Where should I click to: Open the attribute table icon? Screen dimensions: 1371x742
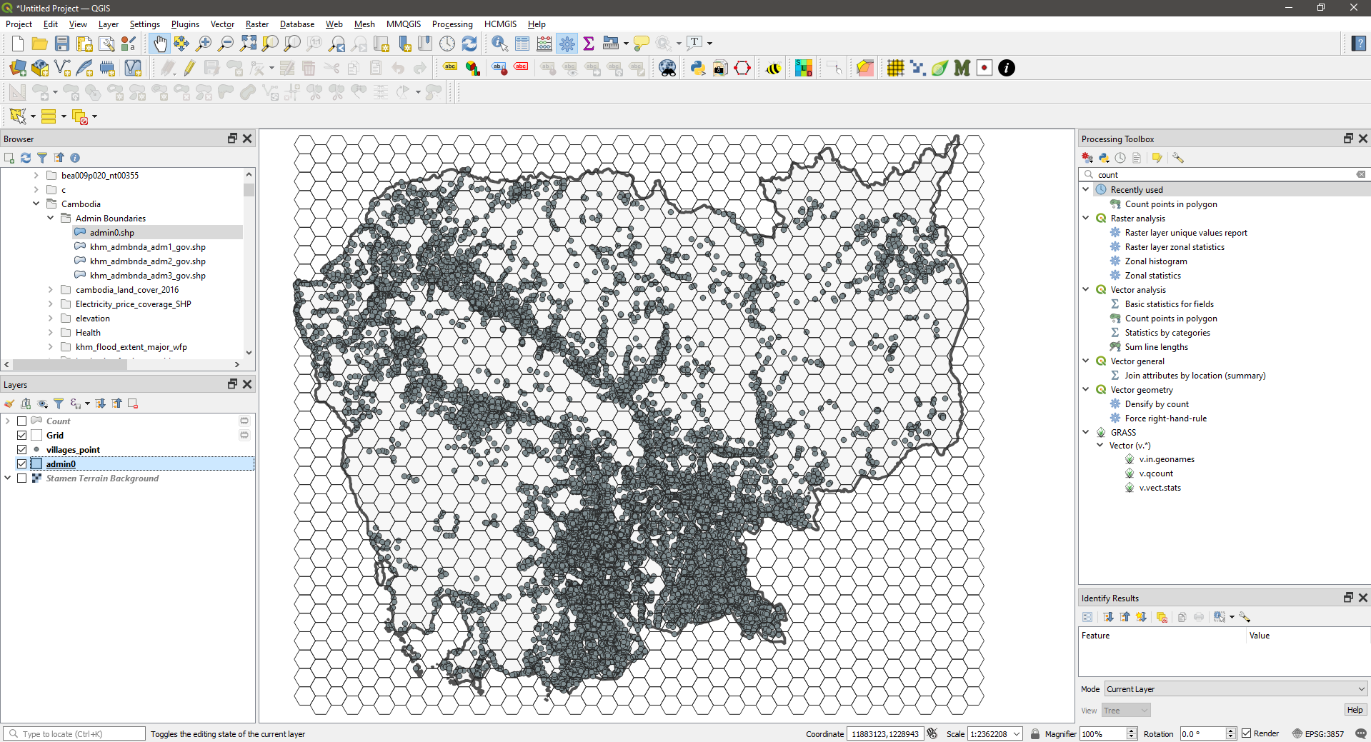[522, 44]
